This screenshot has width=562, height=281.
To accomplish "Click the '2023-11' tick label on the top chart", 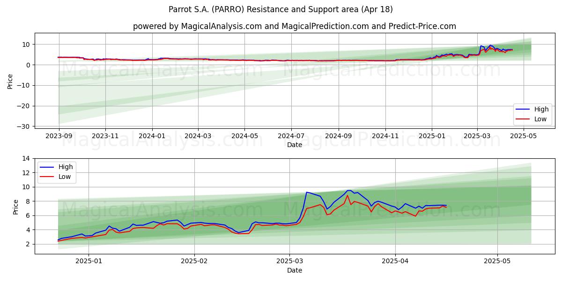I will 105,135.
